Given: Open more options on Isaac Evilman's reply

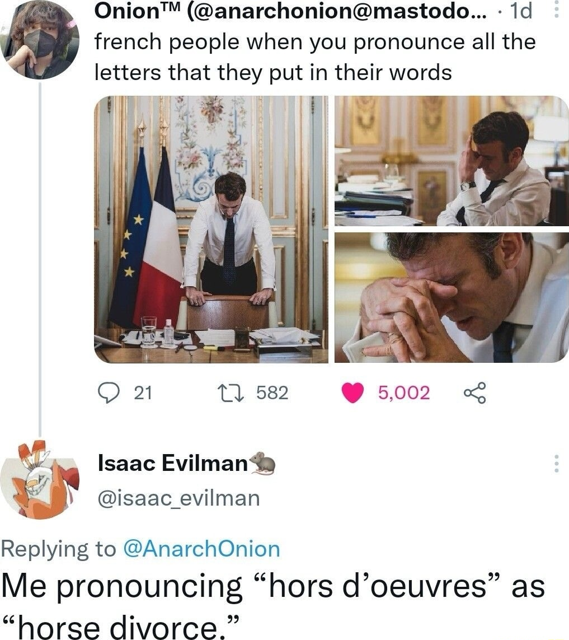Looking at the screenshot, I should [x=556, y=463].
